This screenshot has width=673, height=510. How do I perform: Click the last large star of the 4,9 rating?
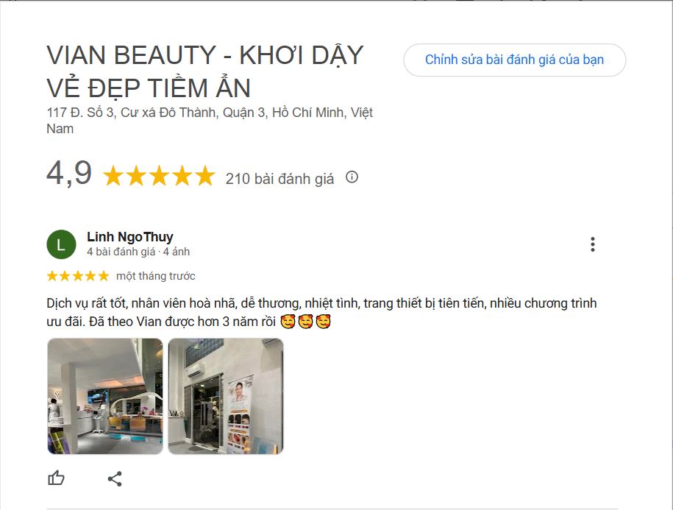(x=204, y=177)
